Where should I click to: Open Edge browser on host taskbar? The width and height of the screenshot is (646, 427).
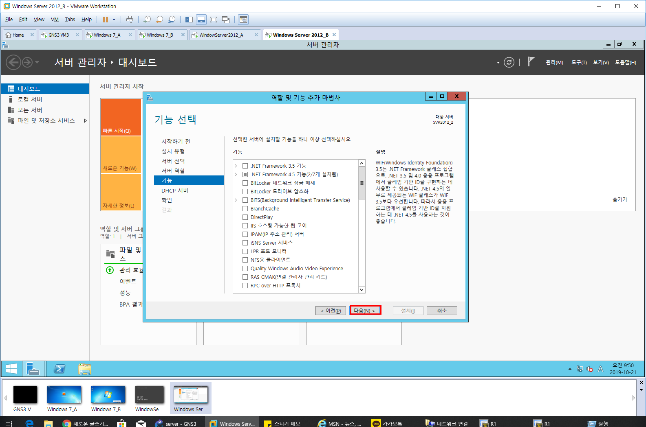point(29,423)
